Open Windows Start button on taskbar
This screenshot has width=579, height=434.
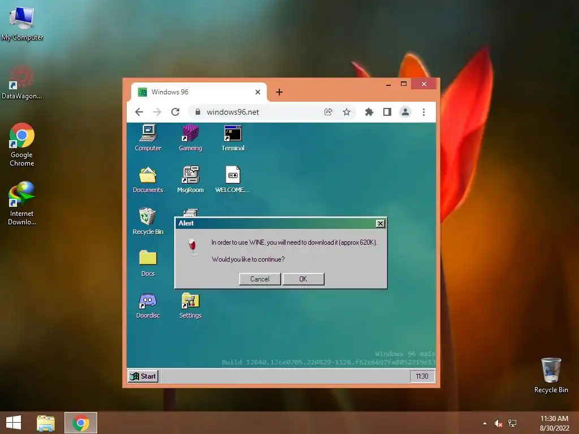coord(14,423)
